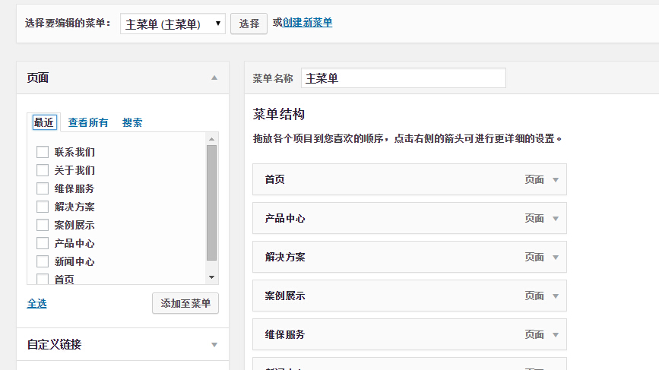Tick the 关于我们 page checkbox
The height and width of the screenshot is (370, 659).
(43, 170)
